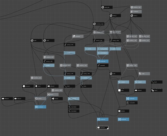Select the null1 node
The image size is (167, 136).
coord(115,74)
